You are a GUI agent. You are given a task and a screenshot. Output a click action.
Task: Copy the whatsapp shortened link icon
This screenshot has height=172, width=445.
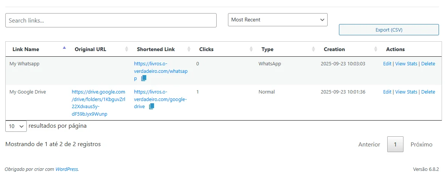coord(143,78)
